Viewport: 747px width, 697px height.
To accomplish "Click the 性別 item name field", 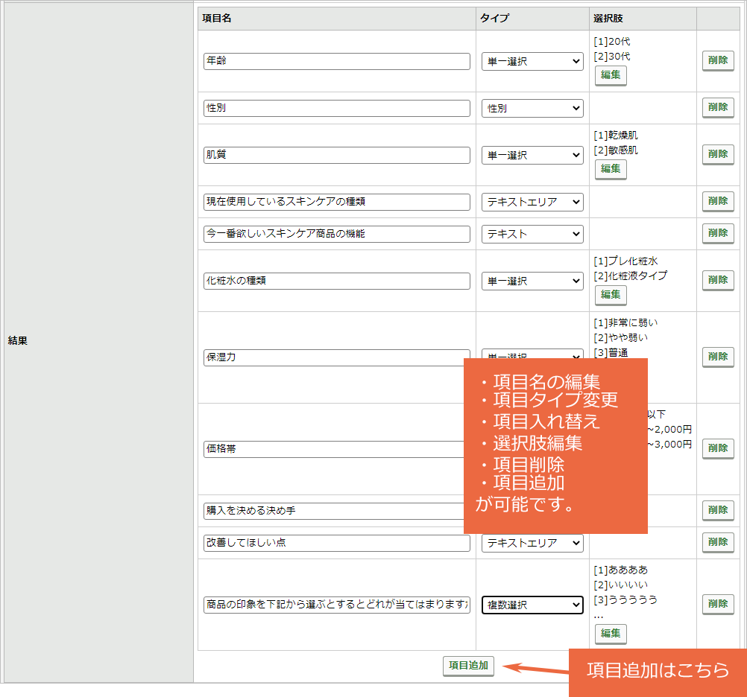I will 337,108.
